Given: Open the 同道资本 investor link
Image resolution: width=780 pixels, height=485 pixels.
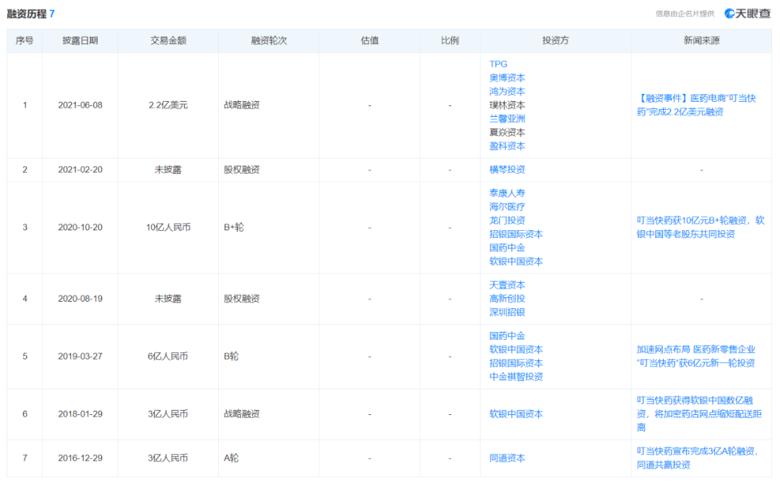Looking at the screenshot, I should (507, 458).
